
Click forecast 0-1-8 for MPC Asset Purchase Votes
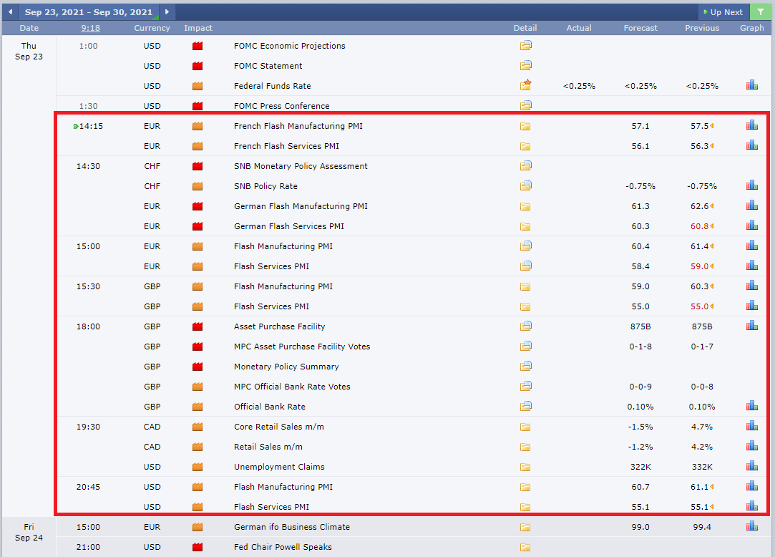[640, 347]
